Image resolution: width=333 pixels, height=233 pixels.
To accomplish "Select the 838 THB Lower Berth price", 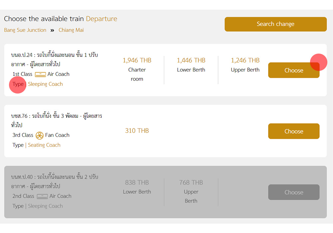I will pos(137,183).
